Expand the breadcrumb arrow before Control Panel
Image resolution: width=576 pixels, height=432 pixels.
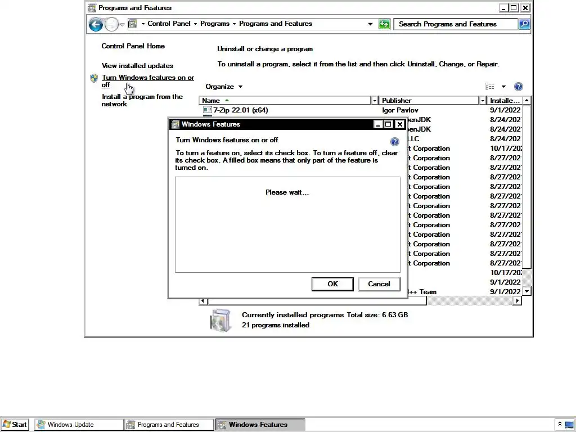pyautogui.click(x=143, y=24)
